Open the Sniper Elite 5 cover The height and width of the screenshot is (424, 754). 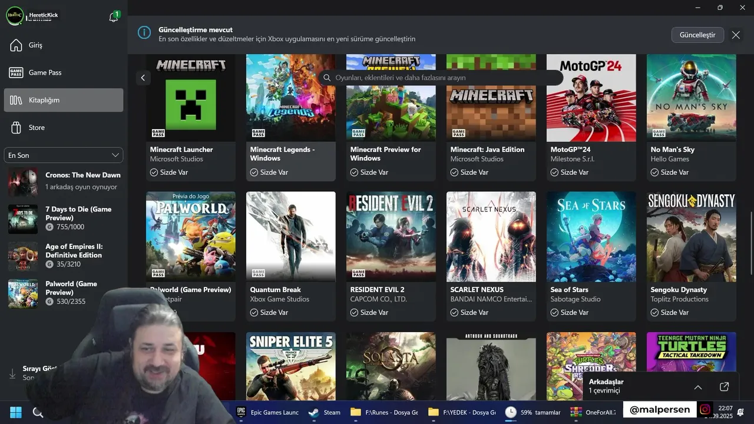tap(291, 366)
